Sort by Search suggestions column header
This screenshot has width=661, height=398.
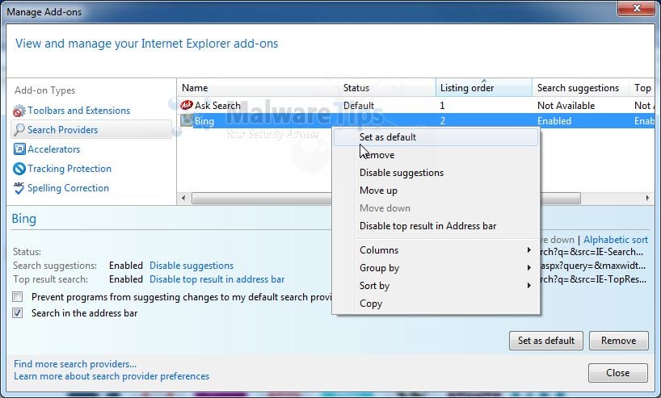(580, 88)
